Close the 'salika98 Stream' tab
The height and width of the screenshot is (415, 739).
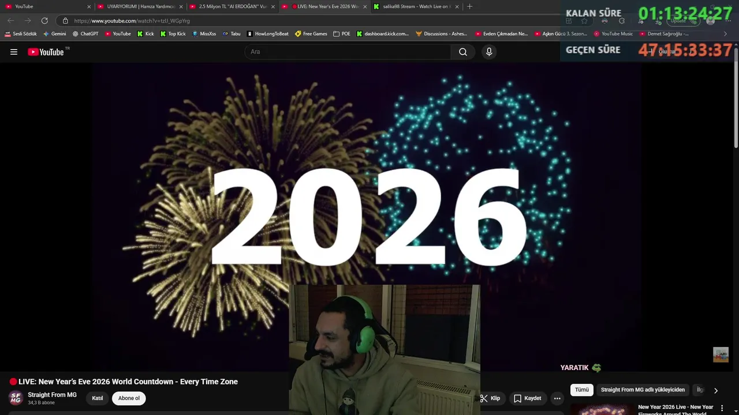(457, 7)
